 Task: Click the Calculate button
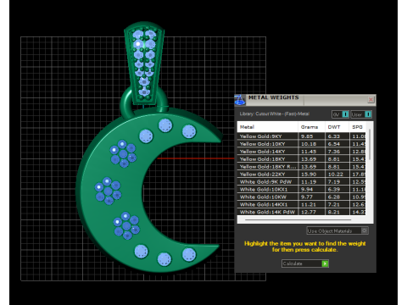click(305, 263)
